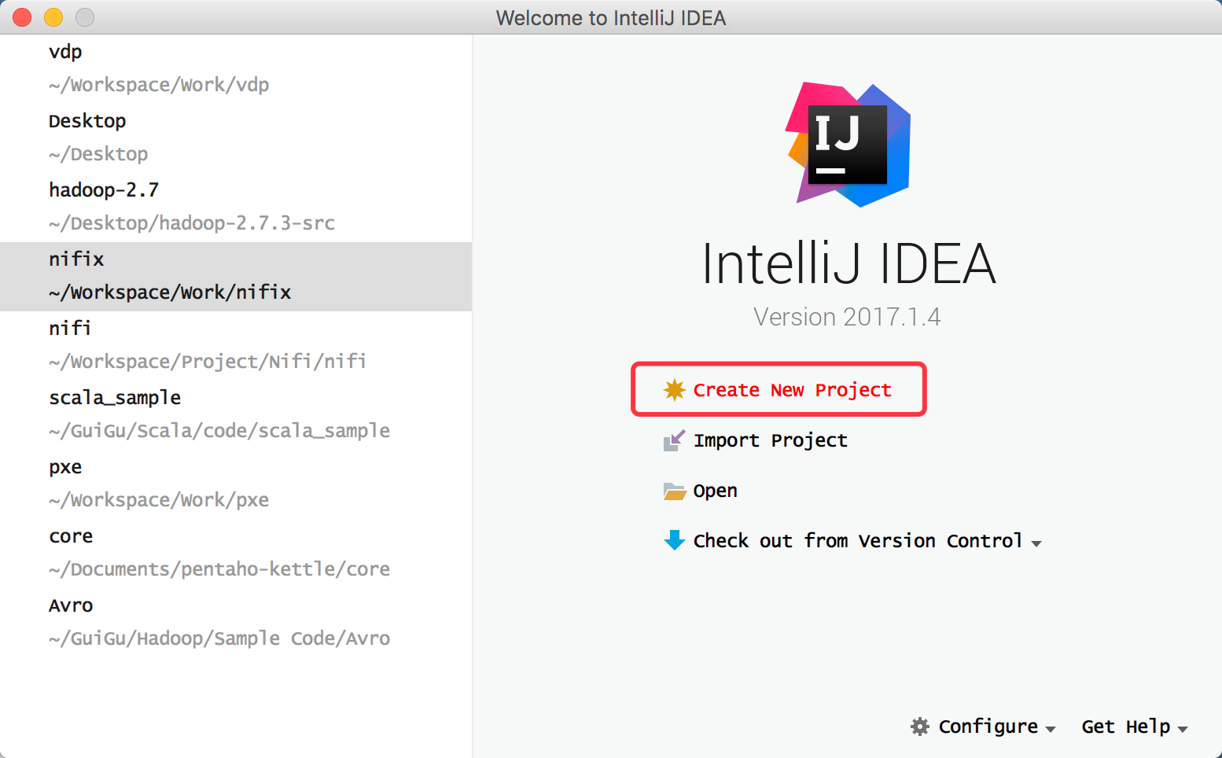
Task: Click the blue Check out download arrow icon
Action: pos(674,540)
